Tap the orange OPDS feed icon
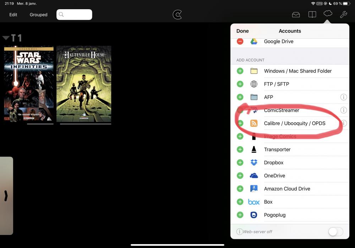This screenshot has height=248, width=355. pos(254,123)
